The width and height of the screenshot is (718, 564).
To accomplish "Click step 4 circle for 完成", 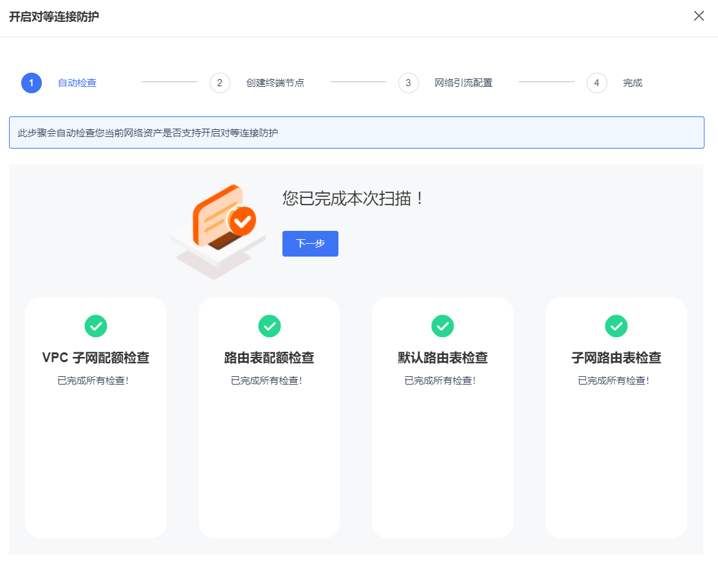I will coord(597,83).
